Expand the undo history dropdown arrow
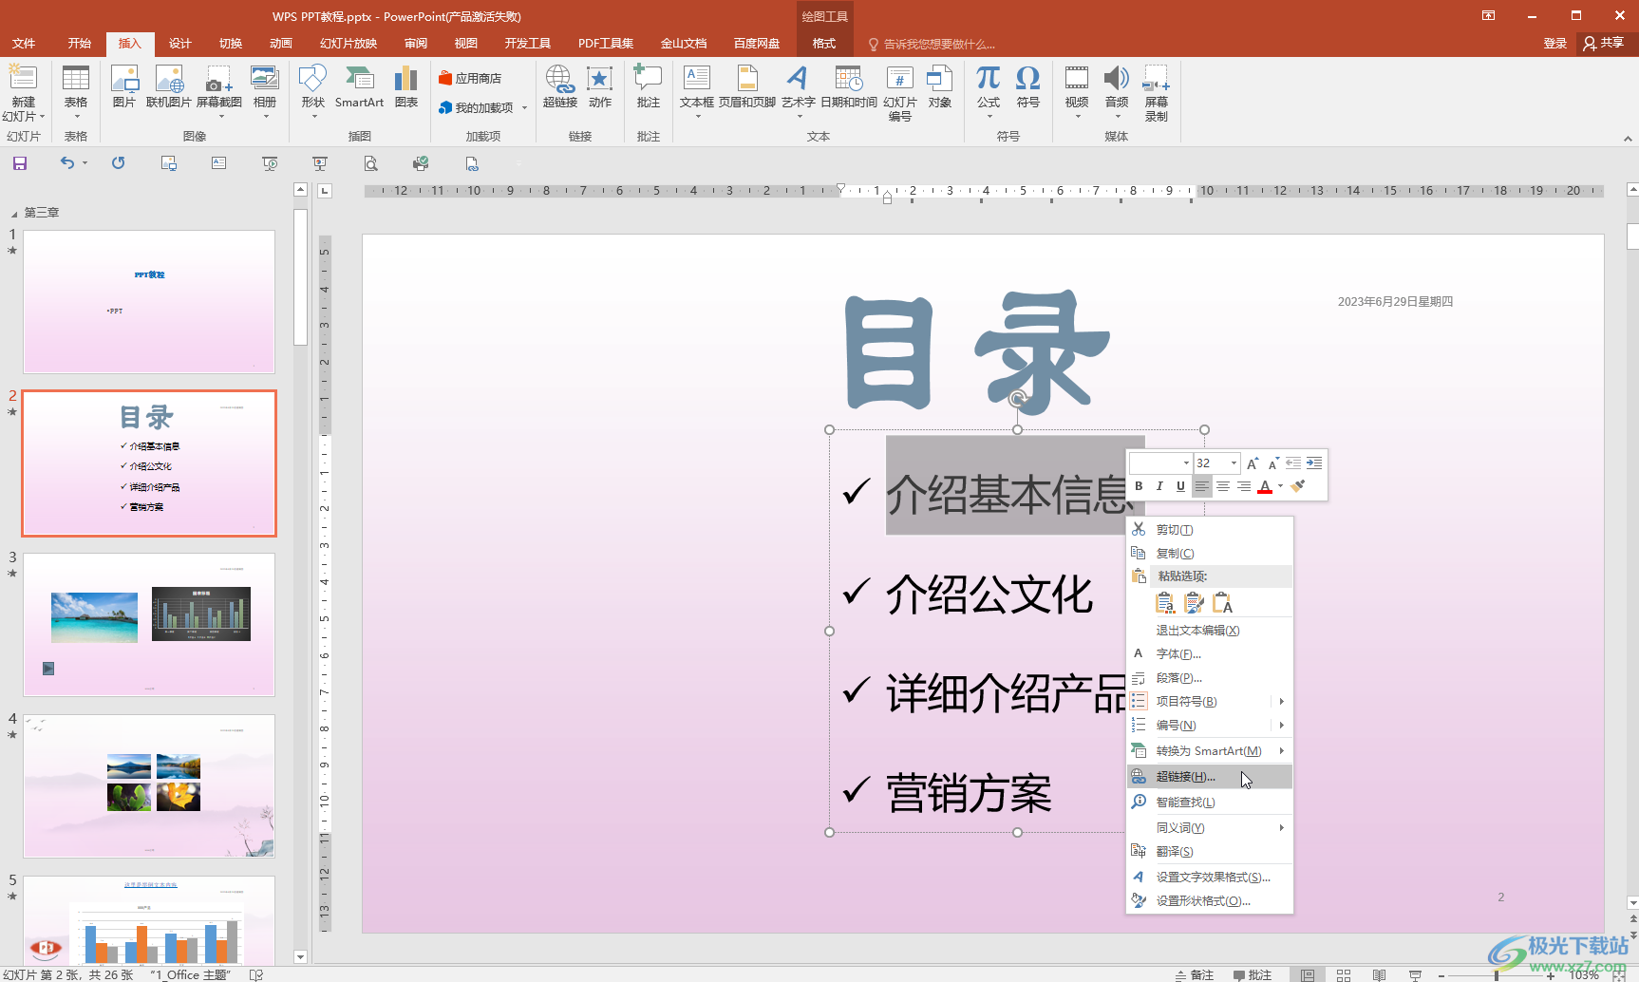1639x982 pixels. (85, 163)
